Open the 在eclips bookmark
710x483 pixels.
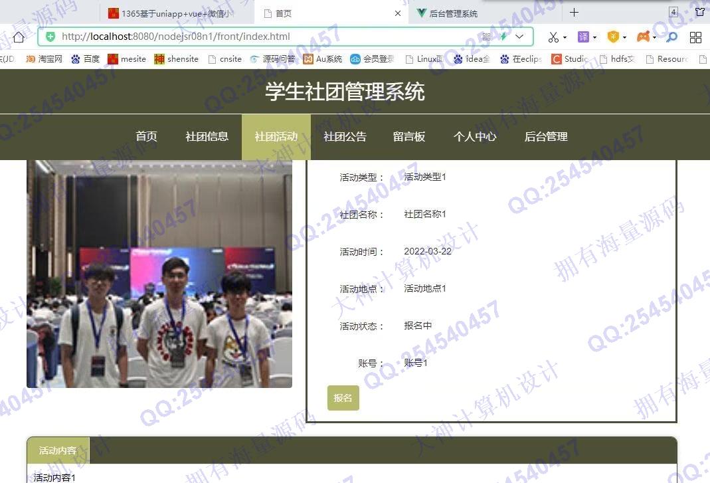[x=521, y=59]
